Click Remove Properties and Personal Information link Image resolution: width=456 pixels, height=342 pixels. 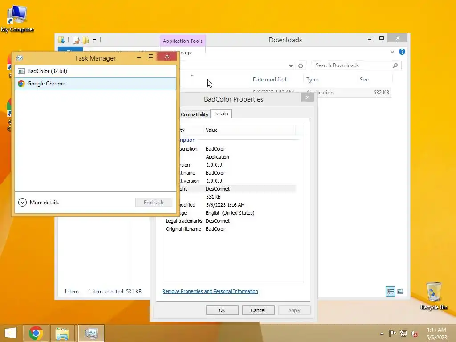210,291
